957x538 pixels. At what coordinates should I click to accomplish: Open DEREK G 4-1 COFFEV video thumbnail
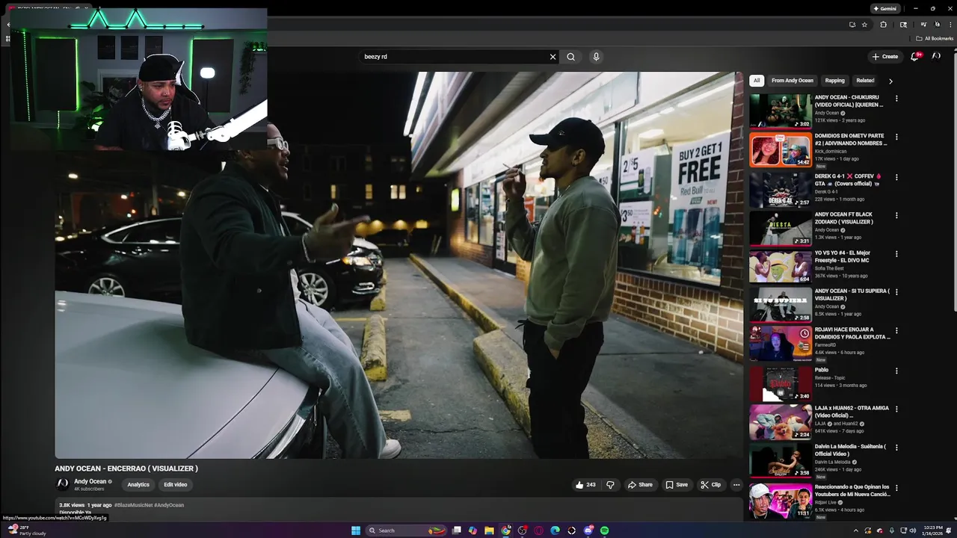coord(781,190)
